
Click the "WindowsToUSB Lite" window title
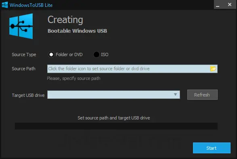tap(31, 5)
